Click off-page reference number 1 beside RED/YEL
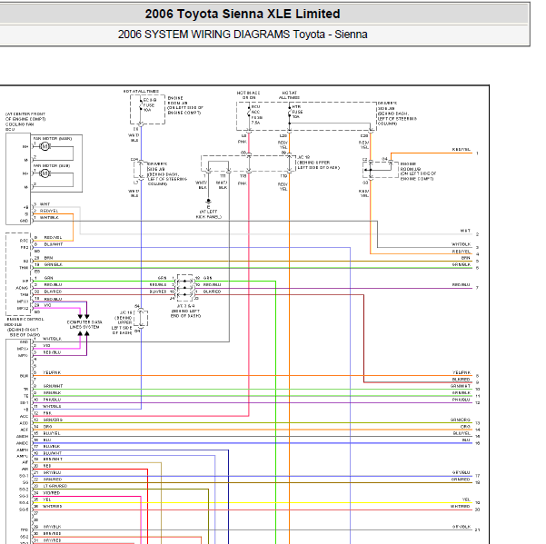This screenshot has width=546, height=544. pyautogui.click(x=477, y=153)
